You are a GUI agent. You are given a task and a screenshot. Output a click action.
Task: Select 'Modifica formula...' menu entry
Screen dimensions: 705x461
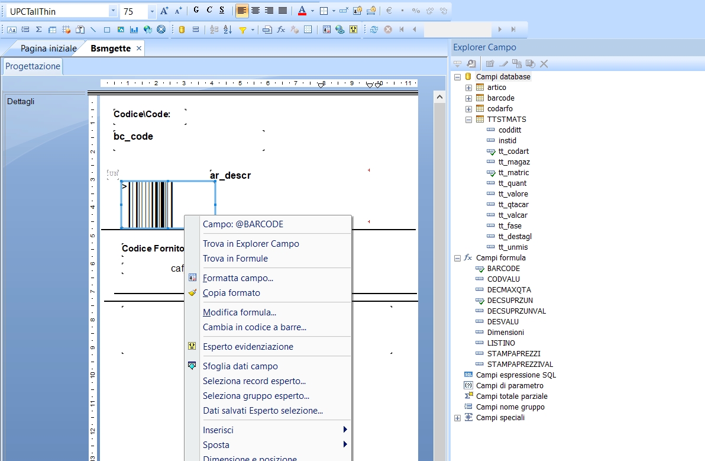click(240, 312)
